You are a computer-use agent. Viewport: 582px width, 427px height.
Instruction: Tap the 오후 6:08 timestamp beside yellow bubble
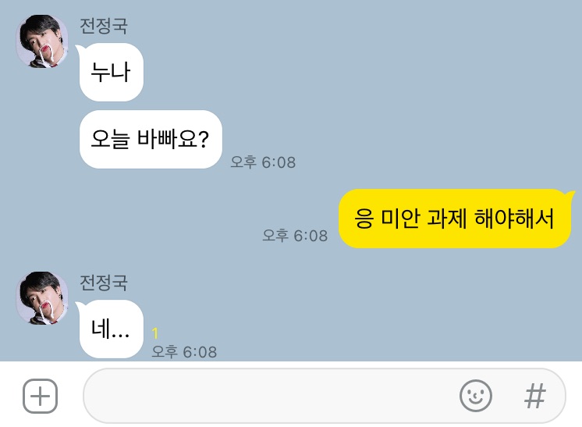click(x=295, y=236)
